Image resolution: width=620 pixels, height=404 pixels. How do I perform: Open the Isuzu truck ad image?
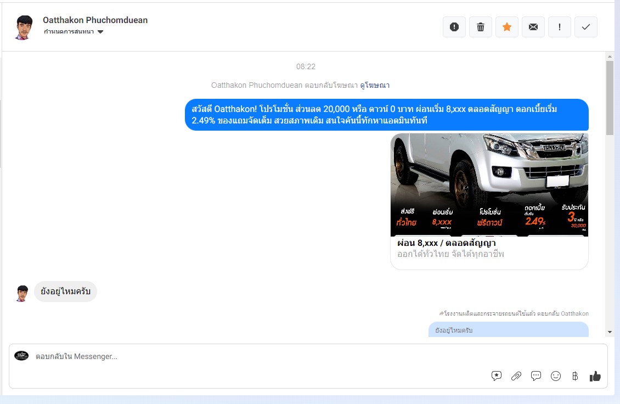coord(489,184)
